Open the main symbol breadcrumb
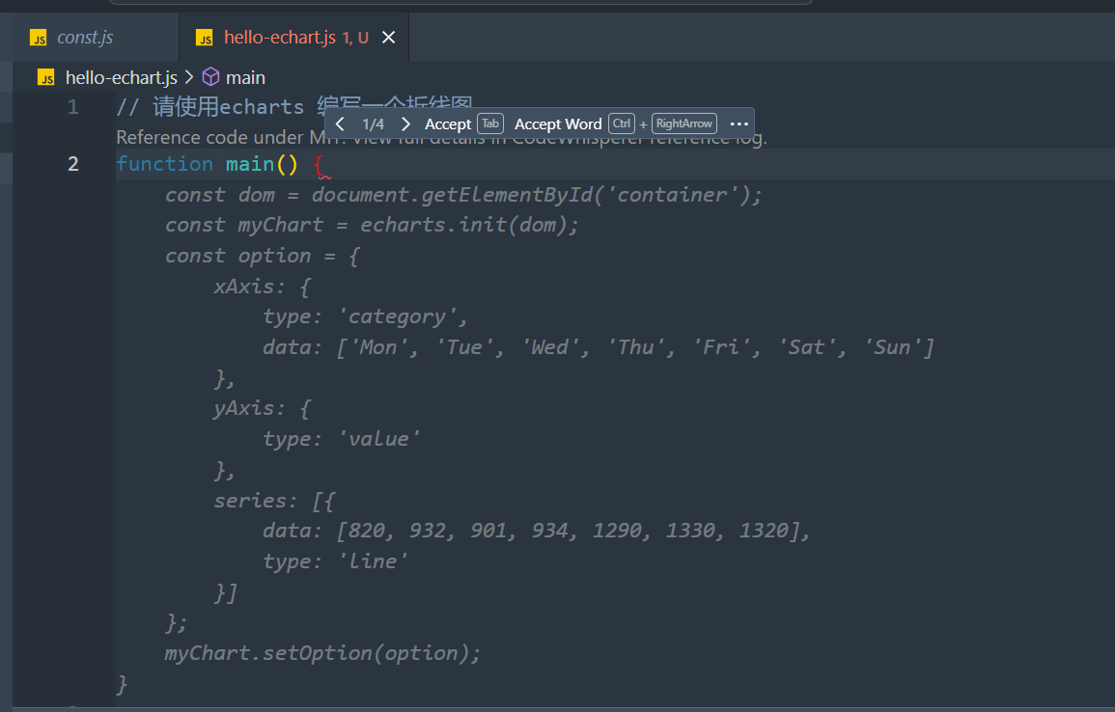Screen dimensions: 1115x712 pos(245,77)
